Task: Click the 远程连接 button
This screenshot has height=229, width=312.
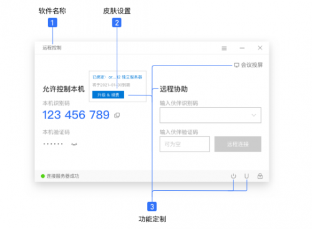Action: (238, 144)
